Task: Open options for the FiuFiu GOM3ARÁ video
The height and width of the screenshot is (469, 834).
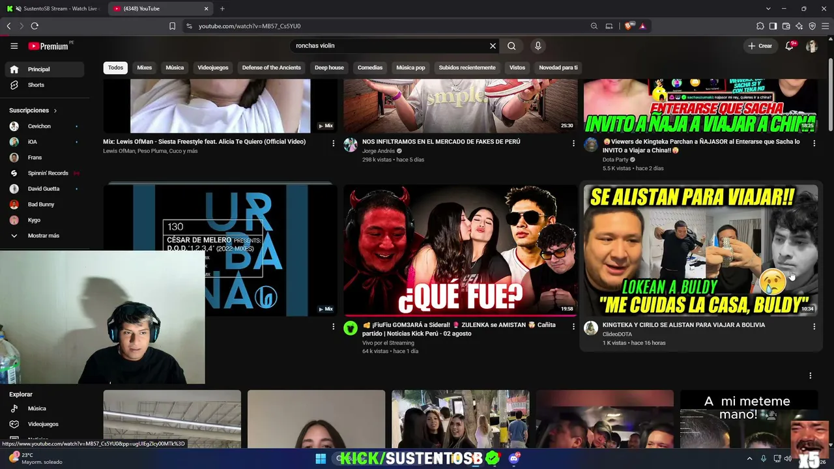Action: [573, 326]
